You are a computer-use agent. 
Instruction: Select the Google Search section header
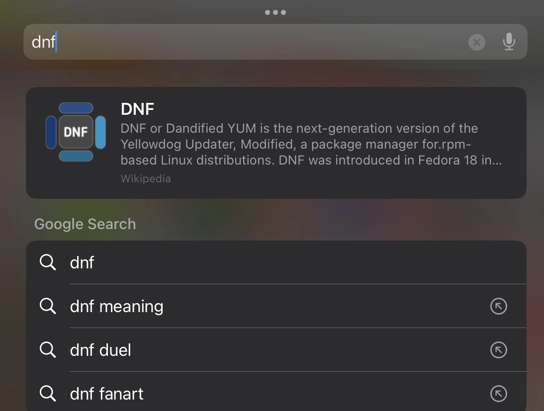85,224
